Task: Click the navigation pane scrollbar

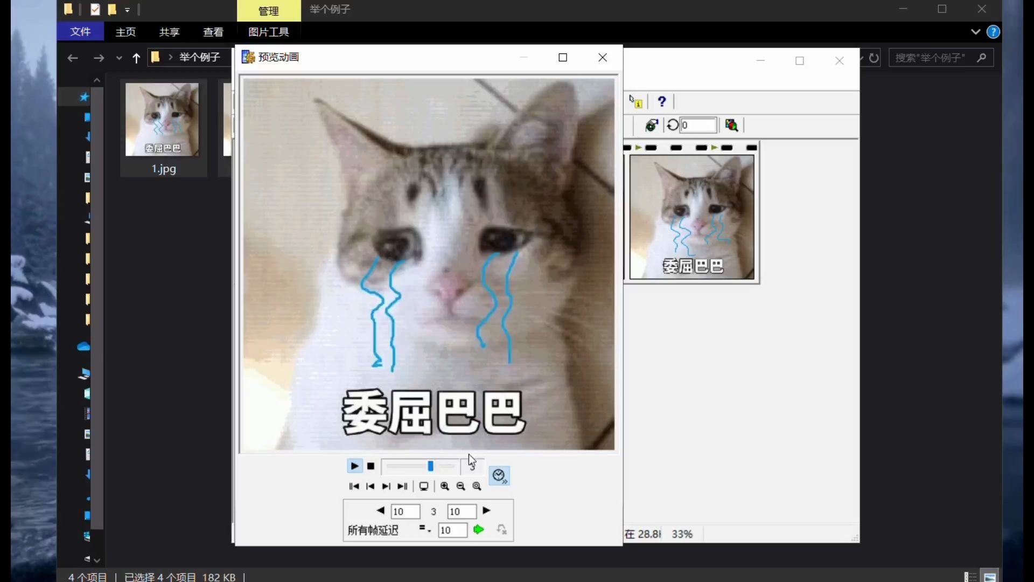Action: [97, 307]
